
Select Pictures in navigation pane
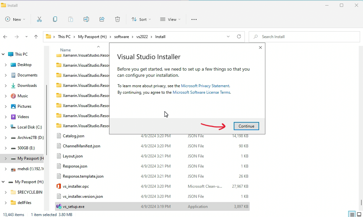pos(24,106)
